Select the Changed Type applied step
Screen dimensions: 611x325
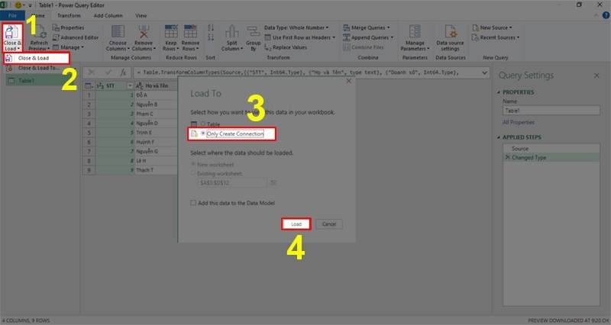(551, 157)
